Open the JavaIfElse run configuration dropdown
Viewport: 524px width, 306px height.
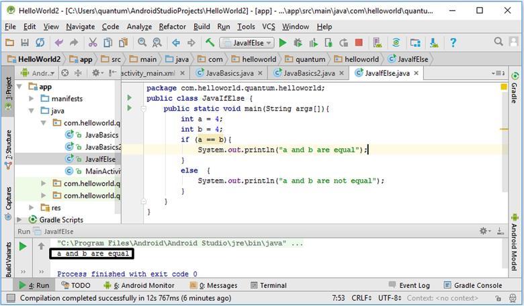(x=247, y=43)
